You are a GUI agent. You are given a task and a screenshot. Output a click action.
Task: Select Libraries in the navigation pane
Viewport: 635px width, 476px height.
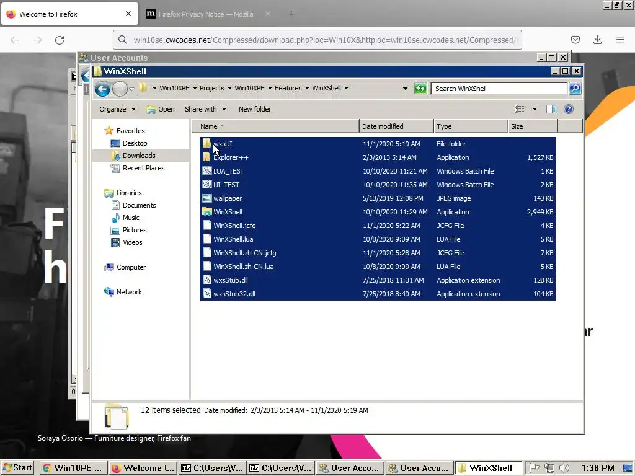(129, 193)
